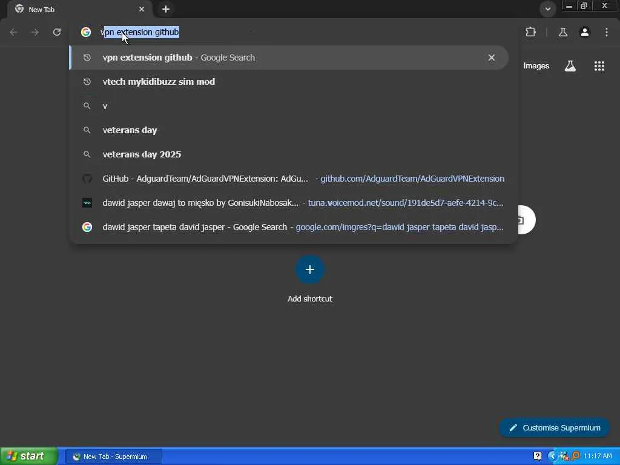This screenshot has height=465, width=620.
Task: Click the help question-mark tray icon
Action: (538, 457)
